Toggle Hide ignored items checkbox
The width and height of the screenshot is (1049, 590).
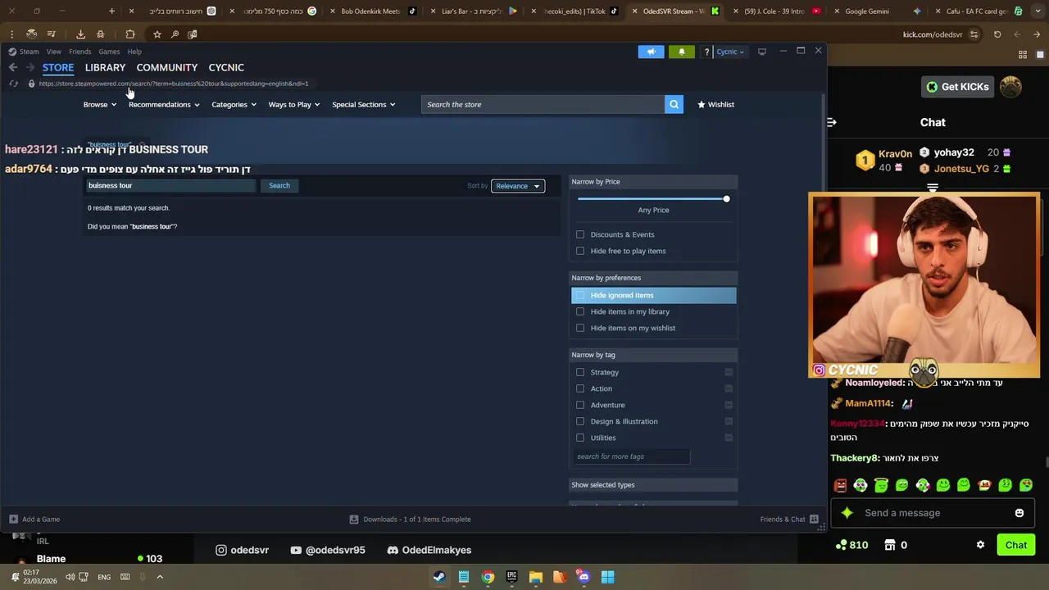click(x=580, y=295)
